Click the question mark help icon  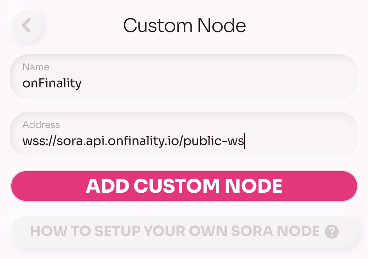click(x=332, y=232)
